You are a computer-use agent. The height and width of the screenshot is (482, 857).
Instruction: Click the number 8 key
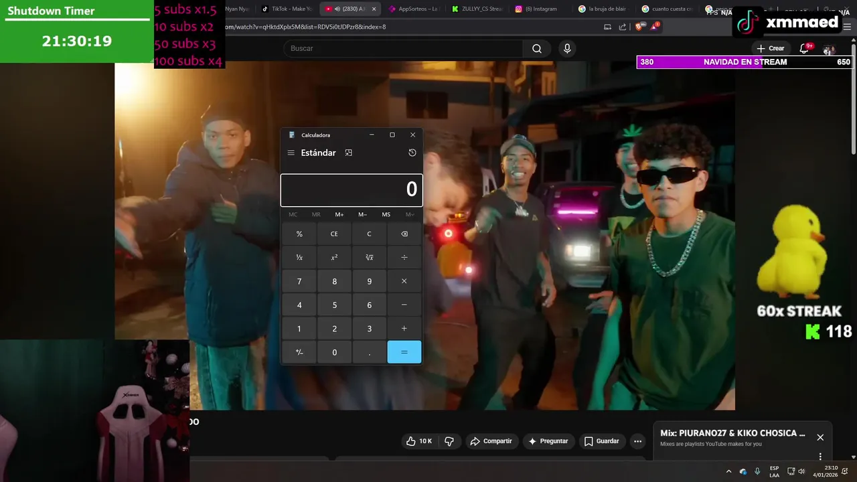point(334,281)
